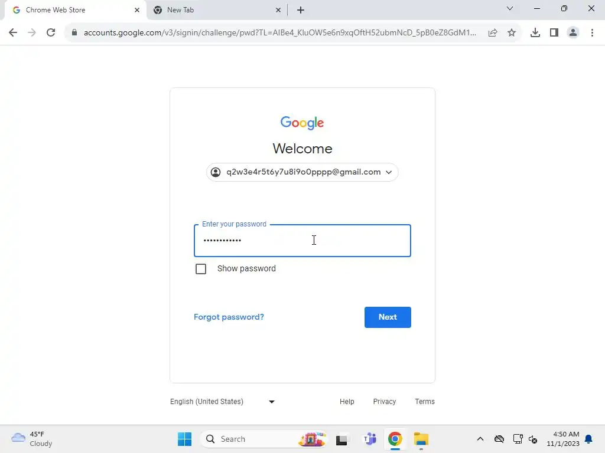Screen dimensions: 605x453
Task: Open the English (United States) language dropdown
Action: [x=223, y=401]
